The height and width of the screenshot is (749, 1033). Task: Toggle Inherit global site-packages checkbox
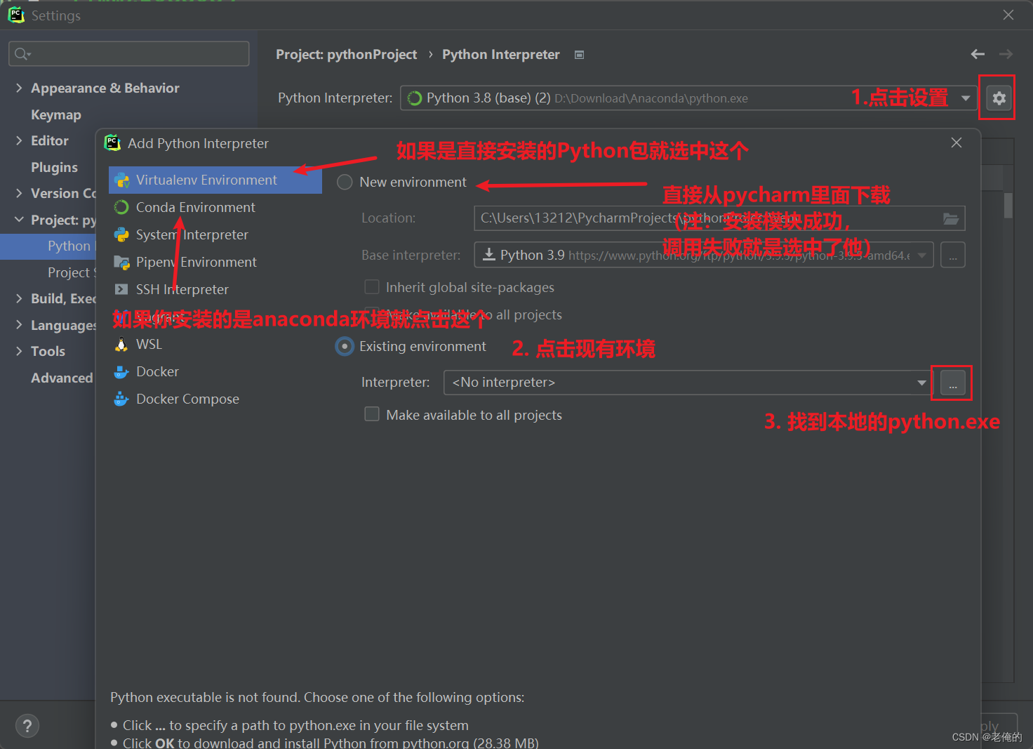pyautogui.click(x=372, y=286)
